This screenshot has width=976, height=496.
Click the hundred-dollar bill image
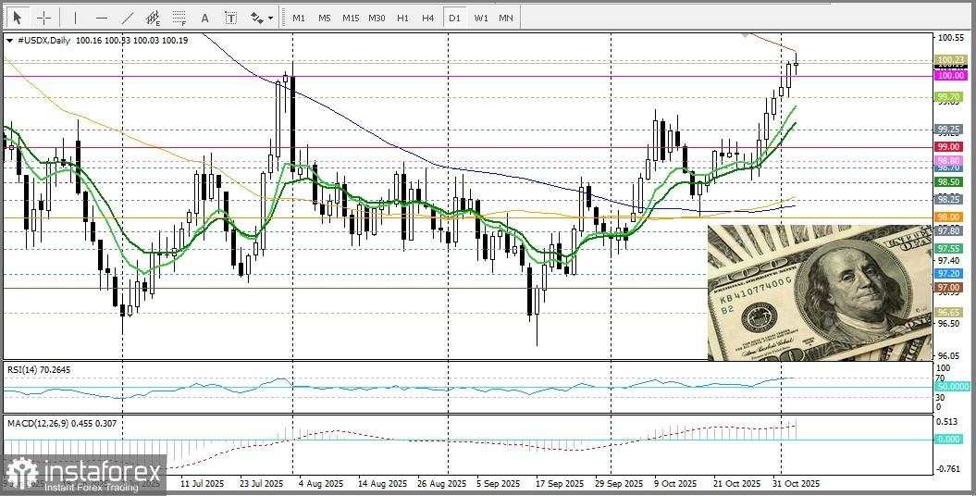[x=820, y=292]
